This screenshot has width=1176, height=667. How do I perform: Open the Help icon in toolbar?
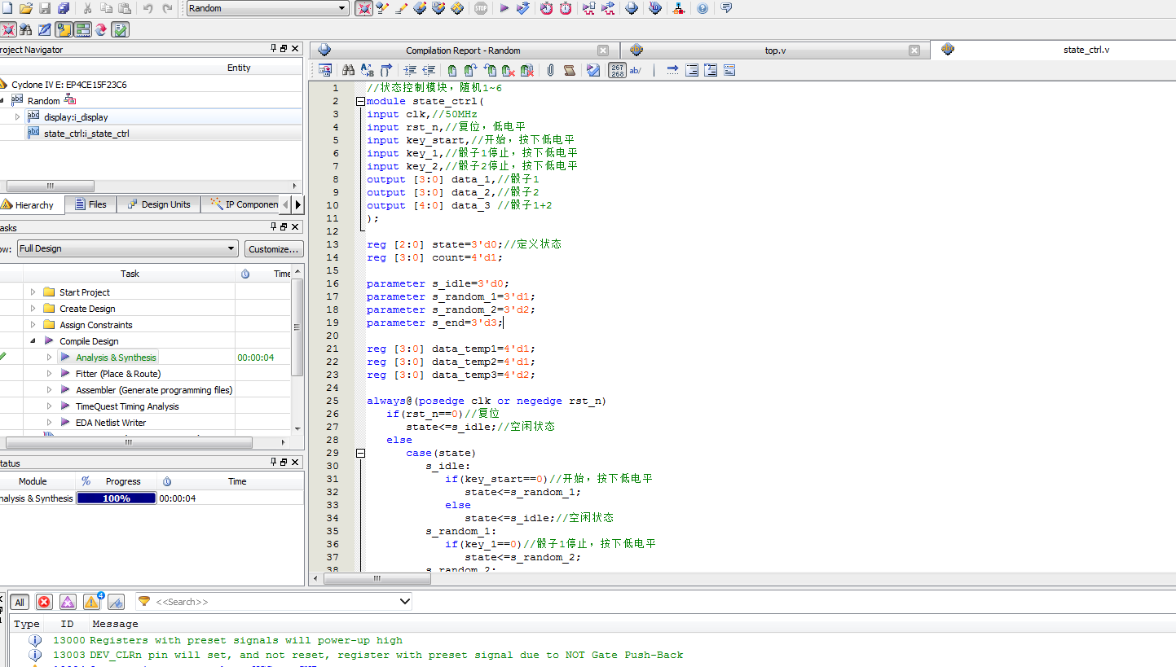703,8
